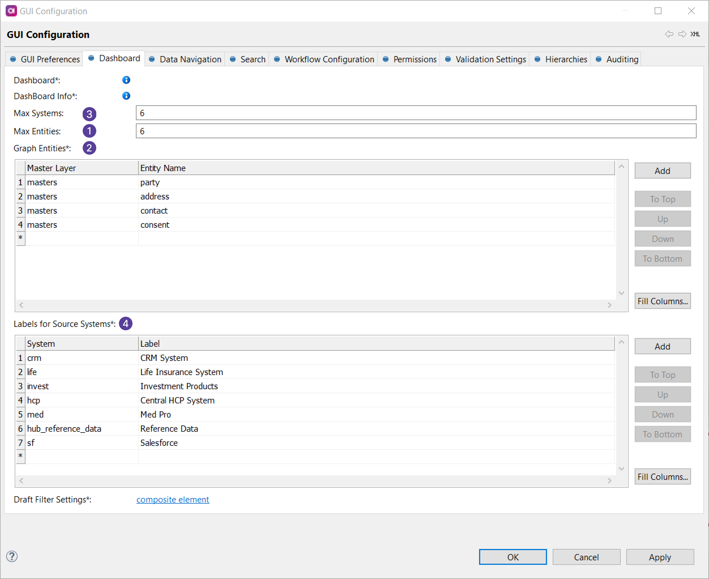
Task: Open the composite element link
Action: [x=173, y=499]
